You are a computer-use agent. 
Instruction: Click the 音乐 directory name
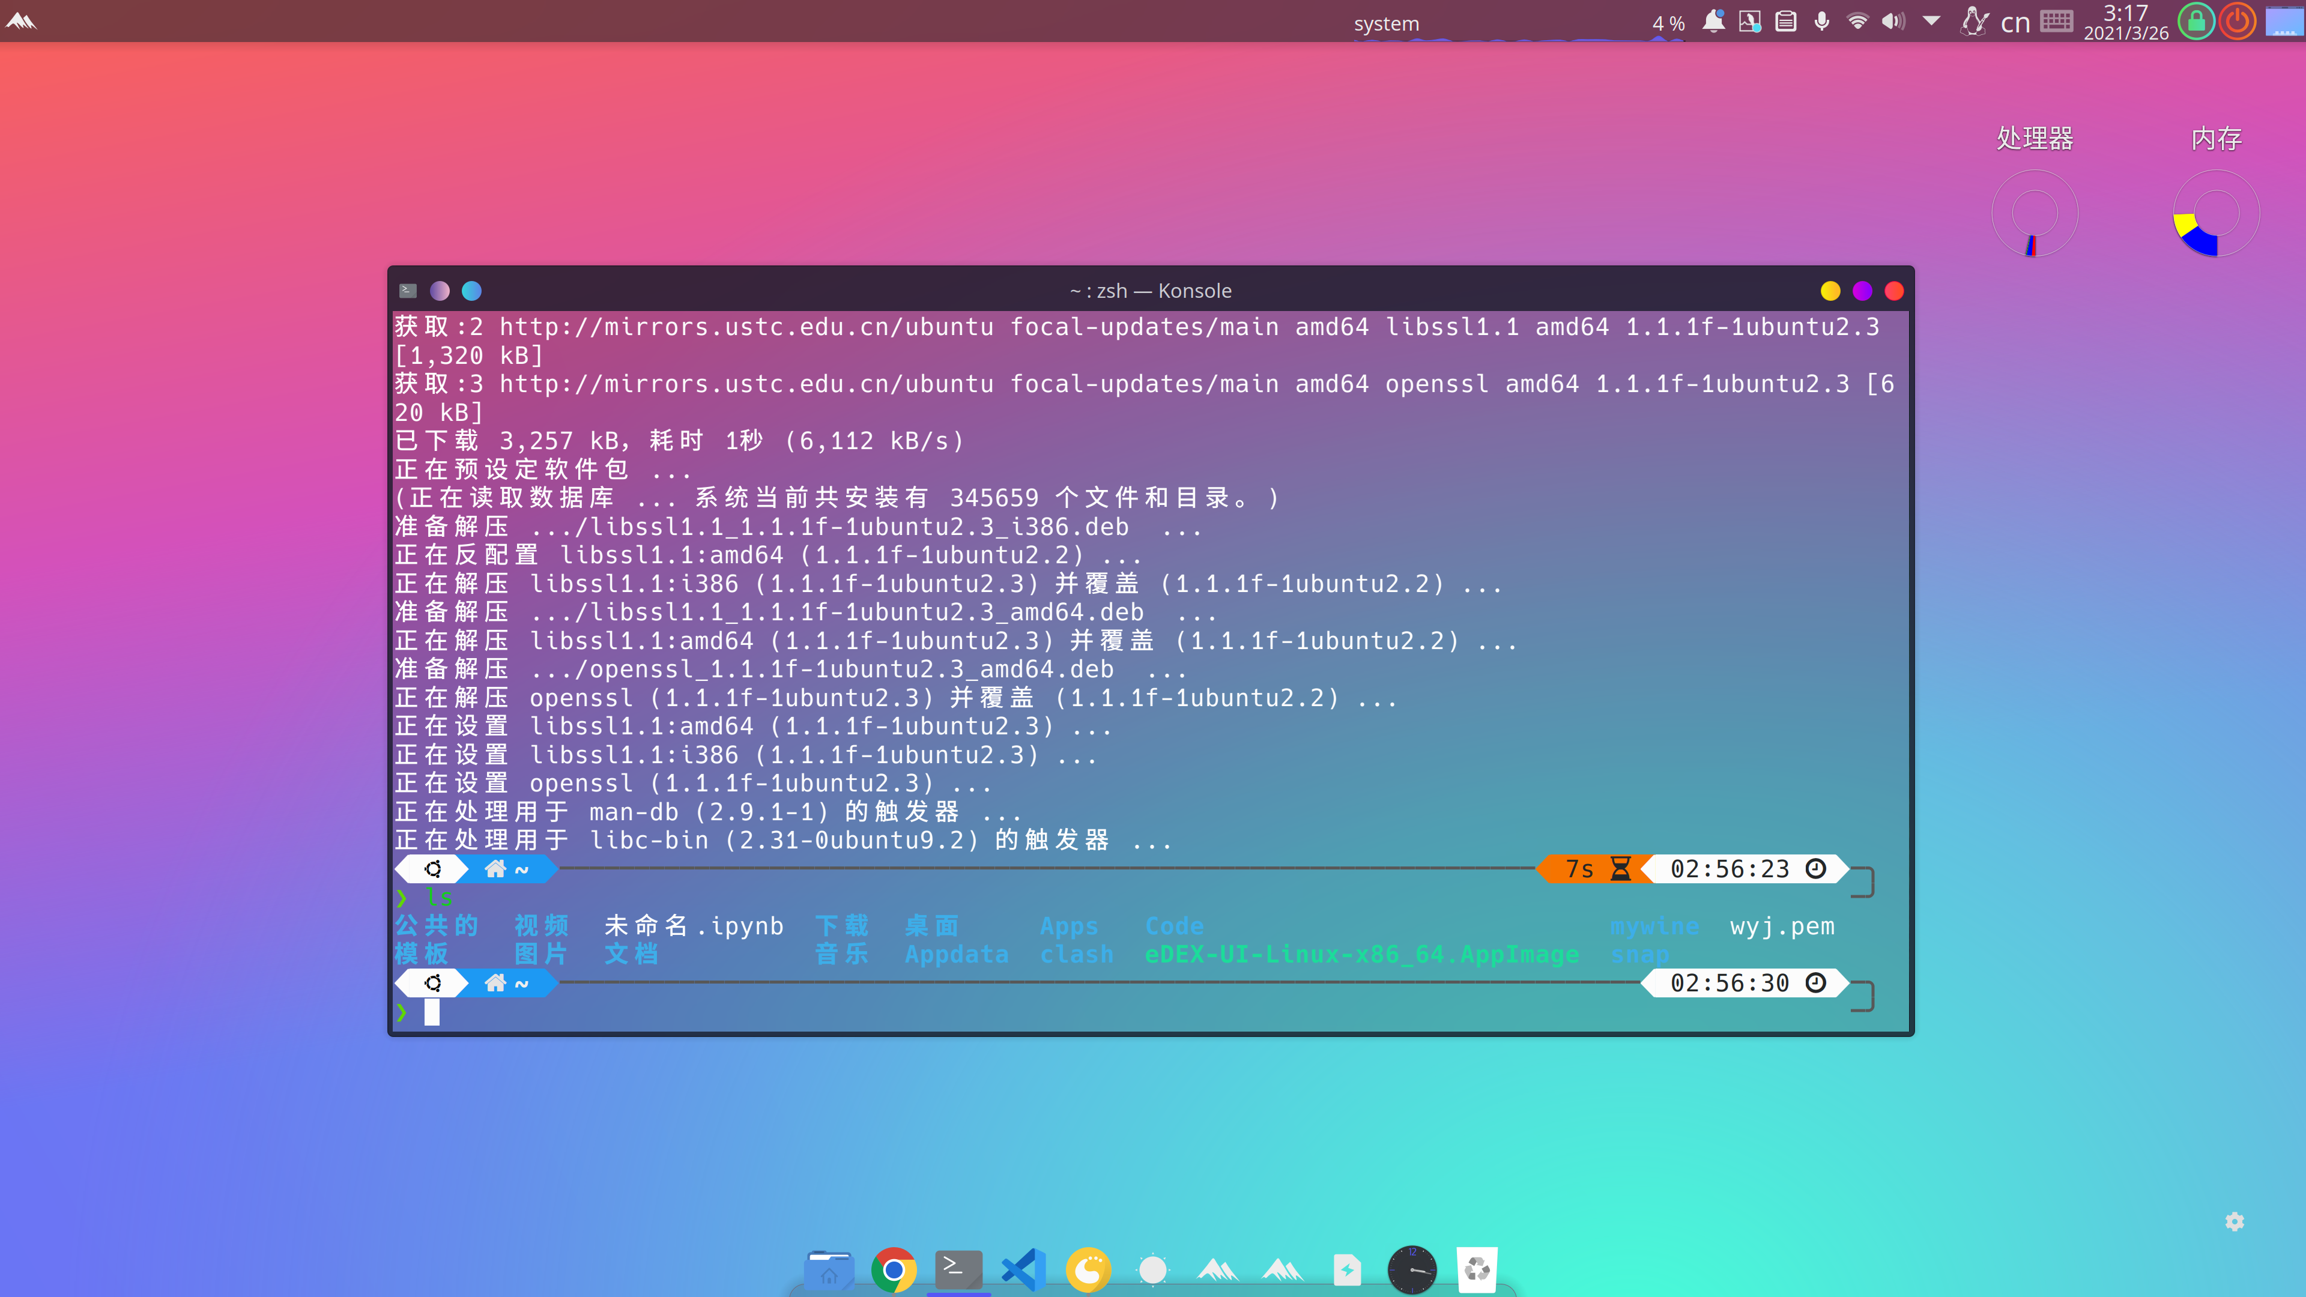coord(843,954)
